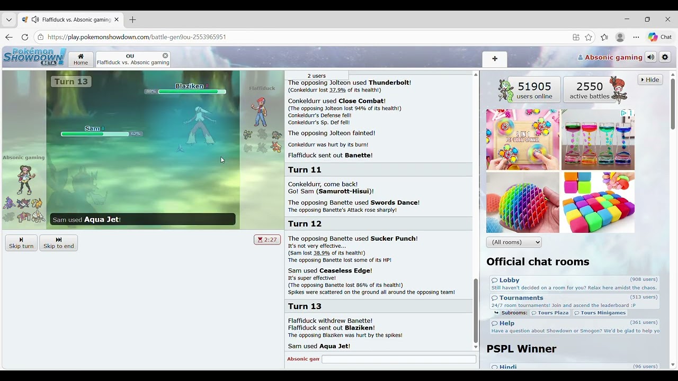Click the Flaffiduck trainer avatar
This screenshot has width=678, height=381.
pos(260,111)
